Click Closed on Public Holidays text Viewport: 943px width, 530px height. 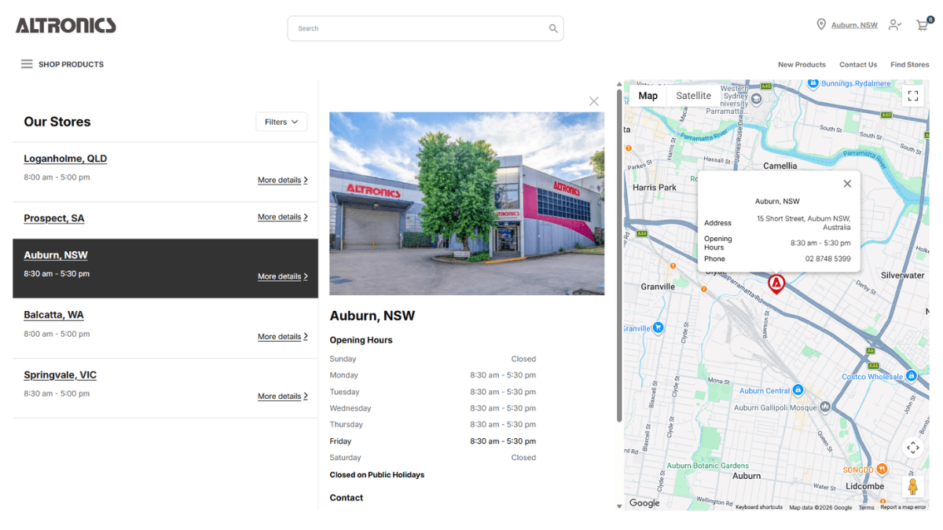(377, 475)
